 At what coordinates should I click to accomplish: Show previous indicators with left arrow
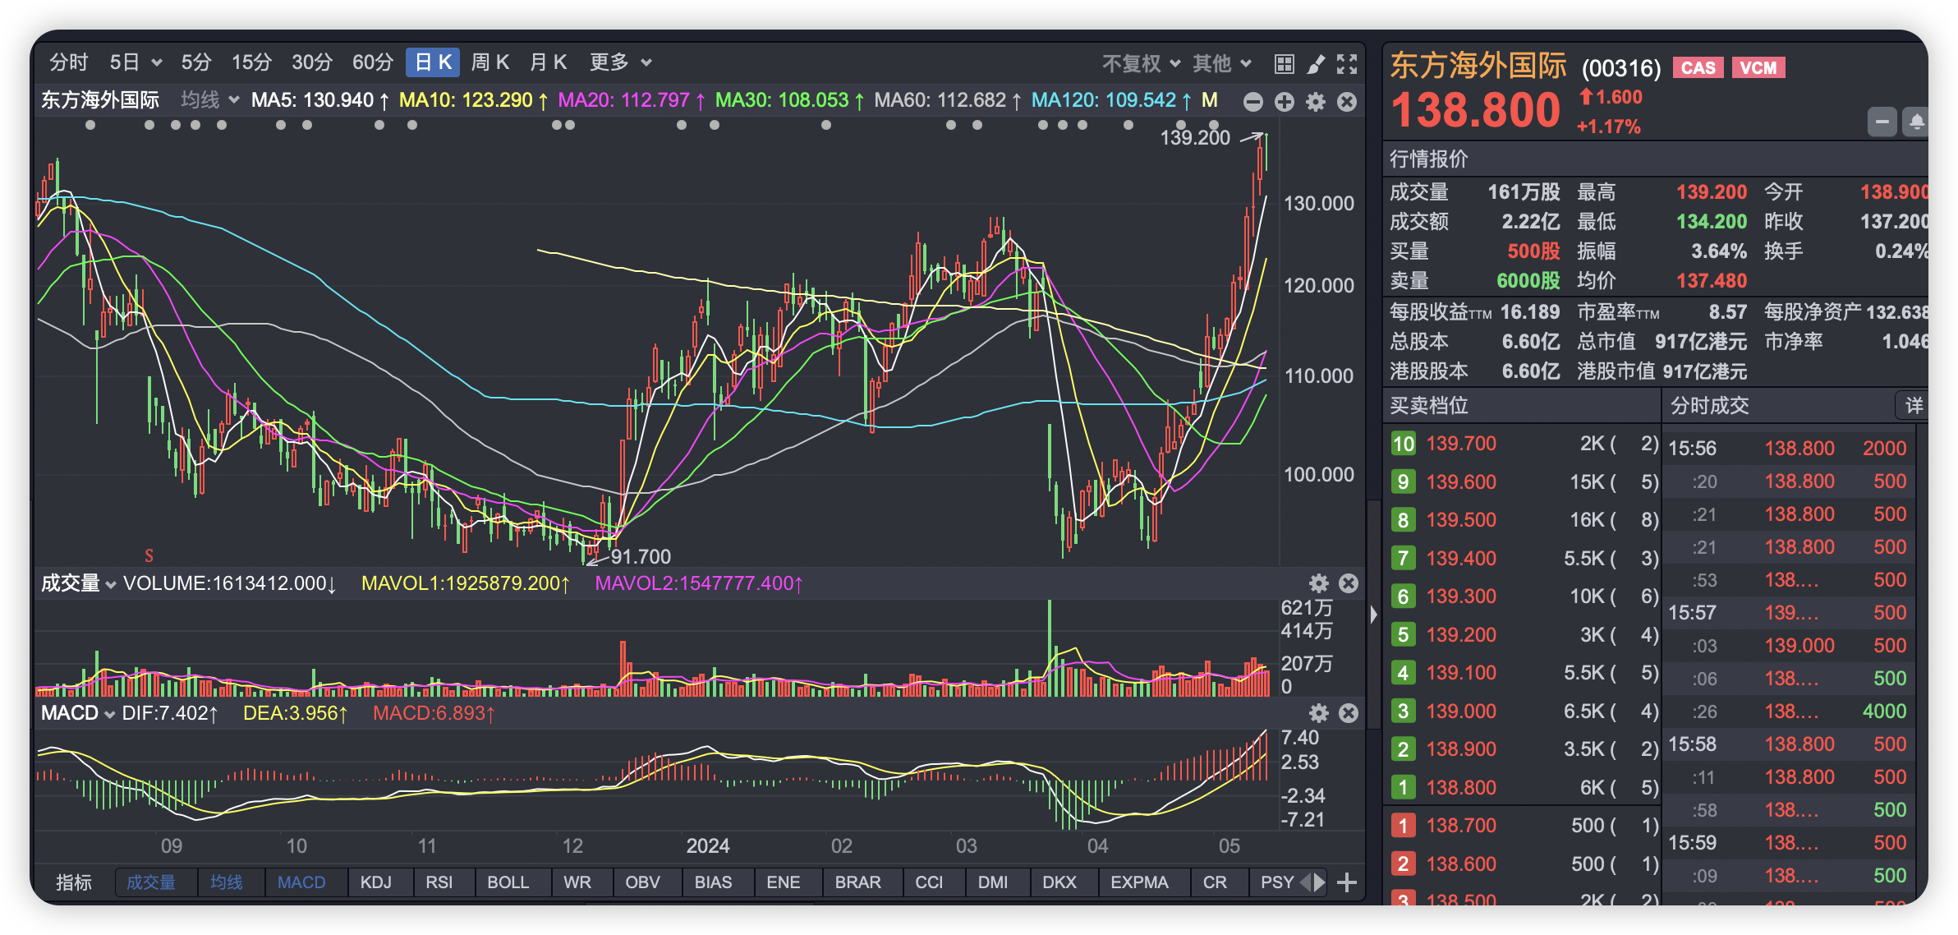tap(1306, 882)
